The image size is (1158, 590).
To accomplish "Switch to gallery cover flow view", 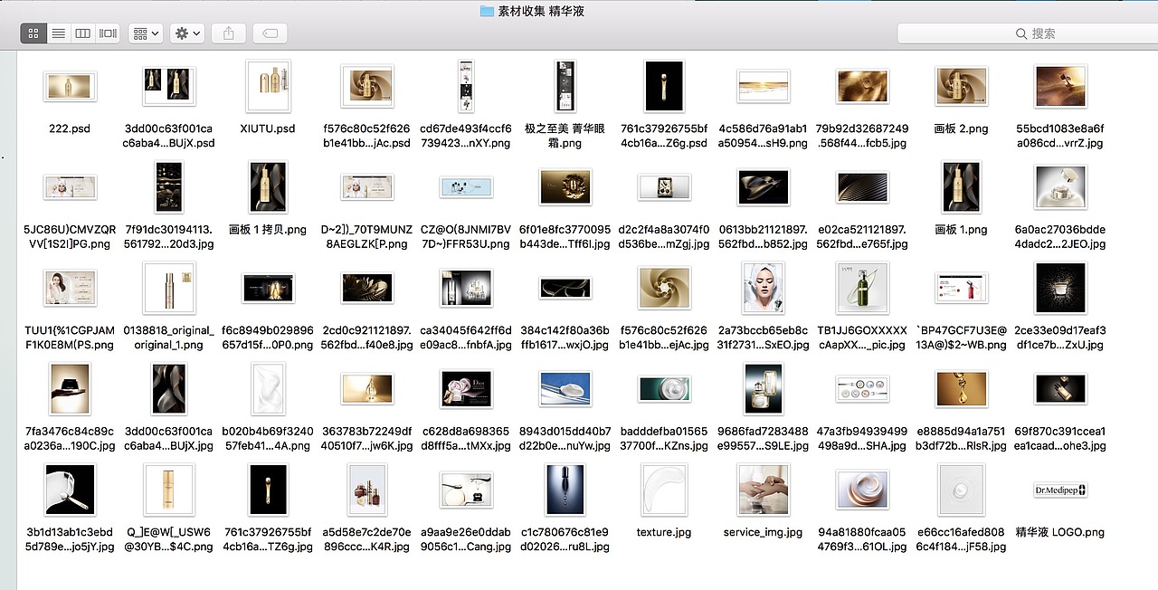I will point(108,33).
